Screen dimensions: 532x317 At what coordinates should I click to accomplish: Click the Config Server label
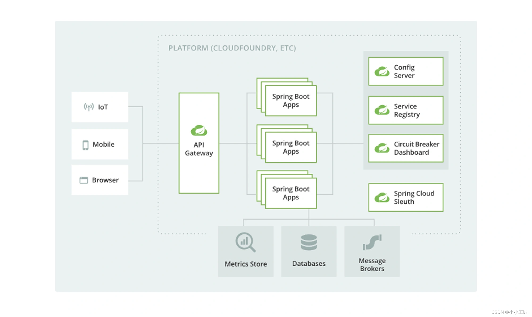(404, 71)
